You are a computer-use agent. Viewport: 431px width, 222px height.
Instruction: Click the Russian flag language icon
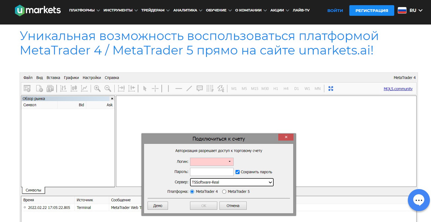click(x=402, y=10)
